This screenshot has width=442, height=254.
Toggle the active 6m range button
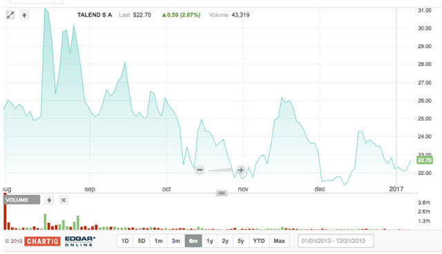tap(193, 241)
